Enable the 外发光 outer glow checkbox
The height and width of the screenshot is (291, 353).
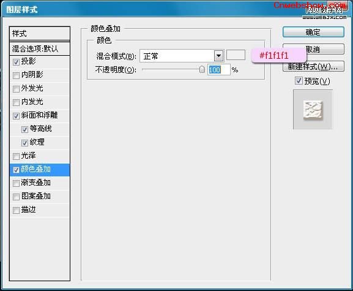pos(16,89)
